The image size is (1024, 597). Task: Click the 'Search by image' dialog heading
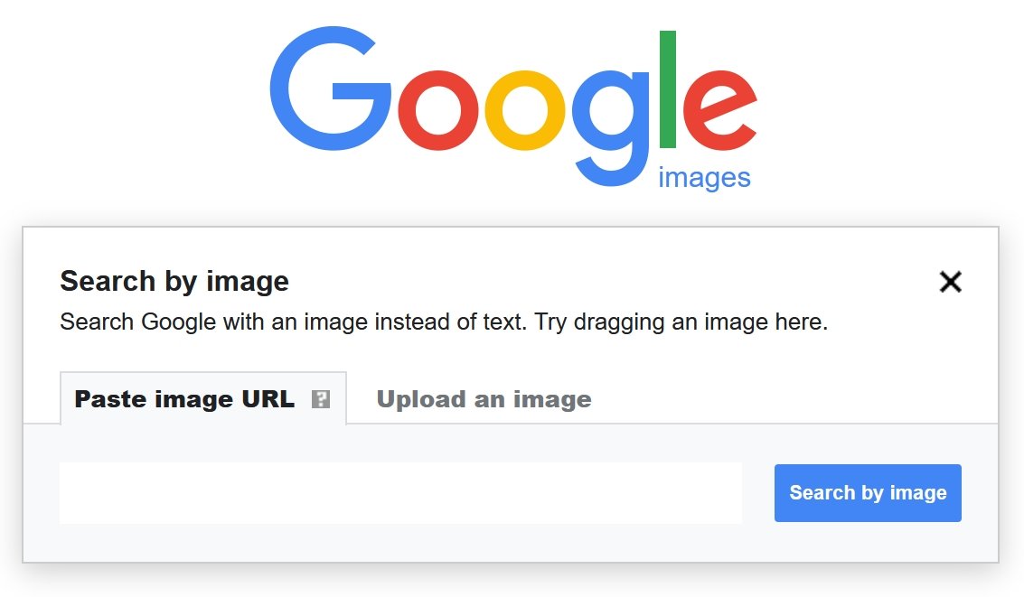coord(174,281)
